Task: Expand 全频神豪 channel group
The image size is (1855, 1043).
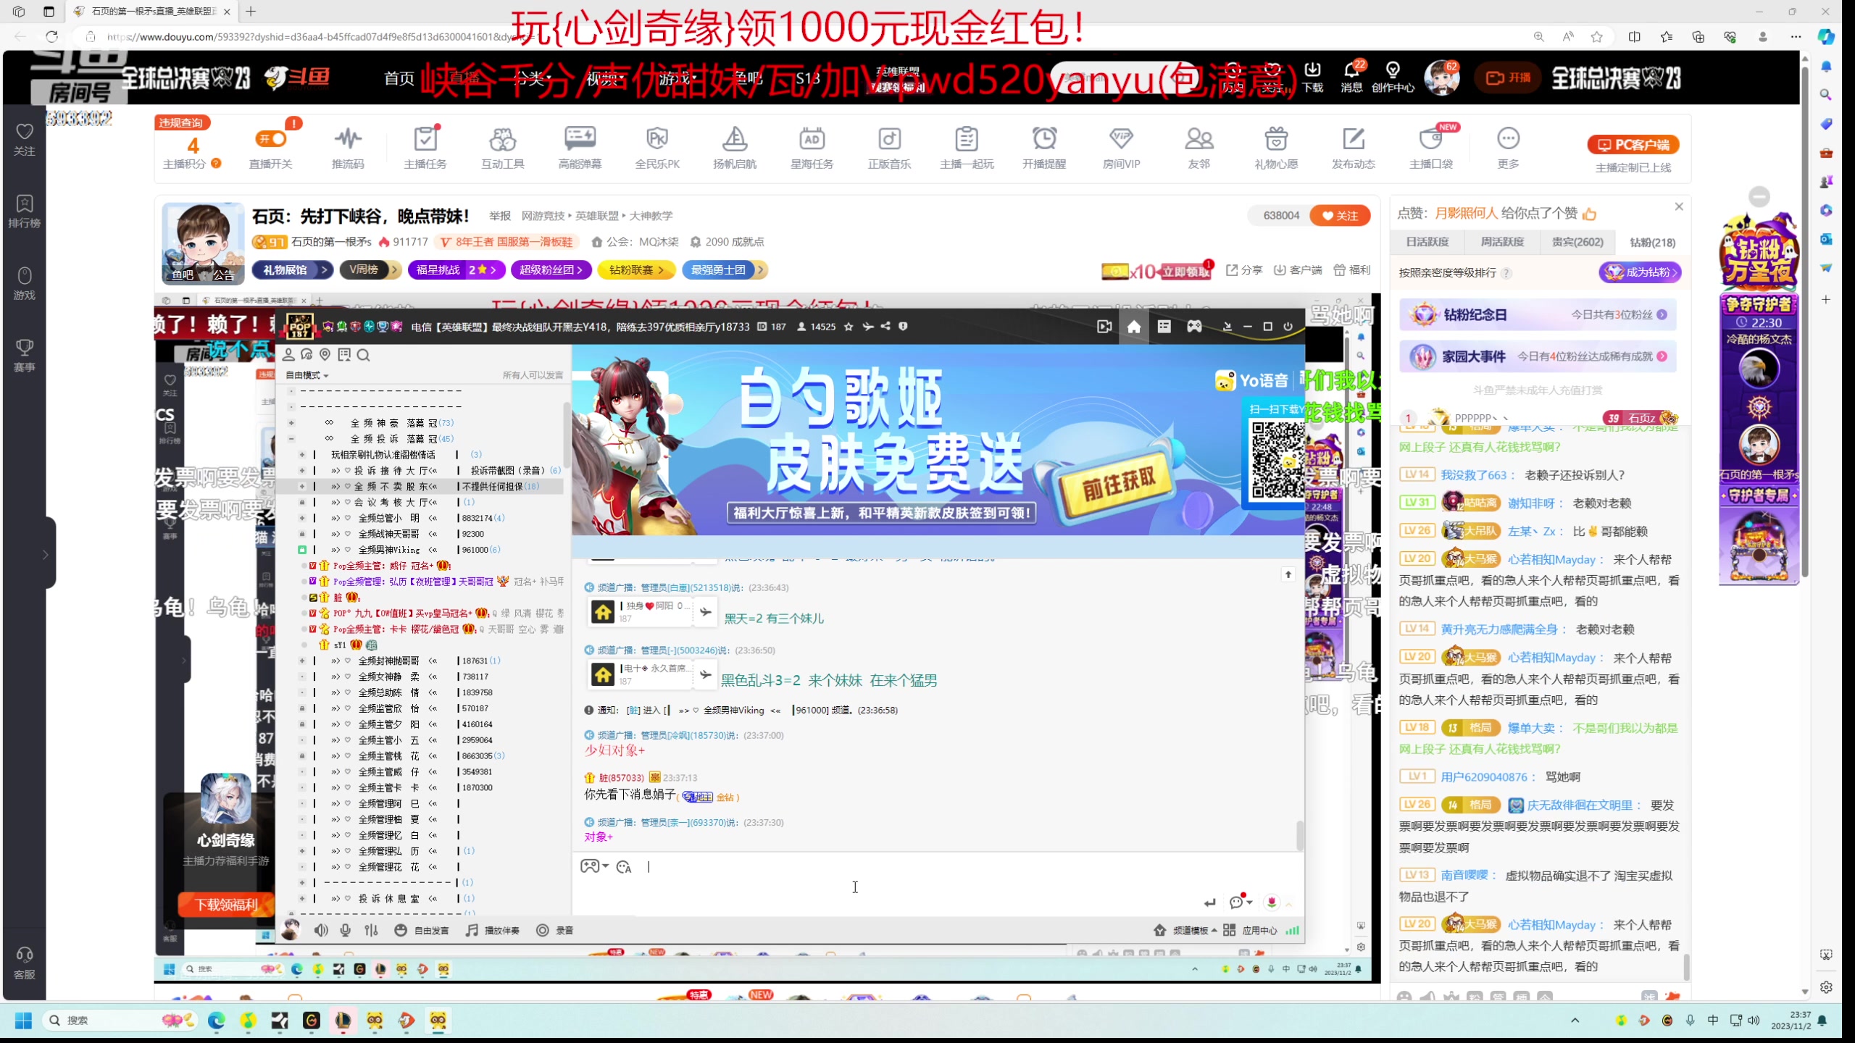Action: (x=291, y=423)
